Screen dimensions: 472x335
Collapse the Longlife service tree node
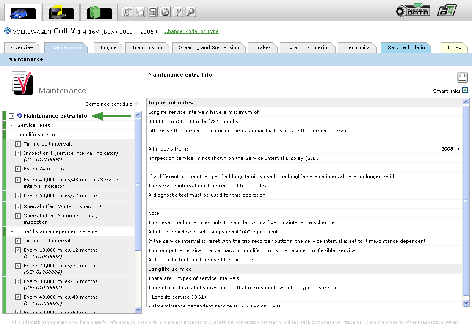[11, 135]
